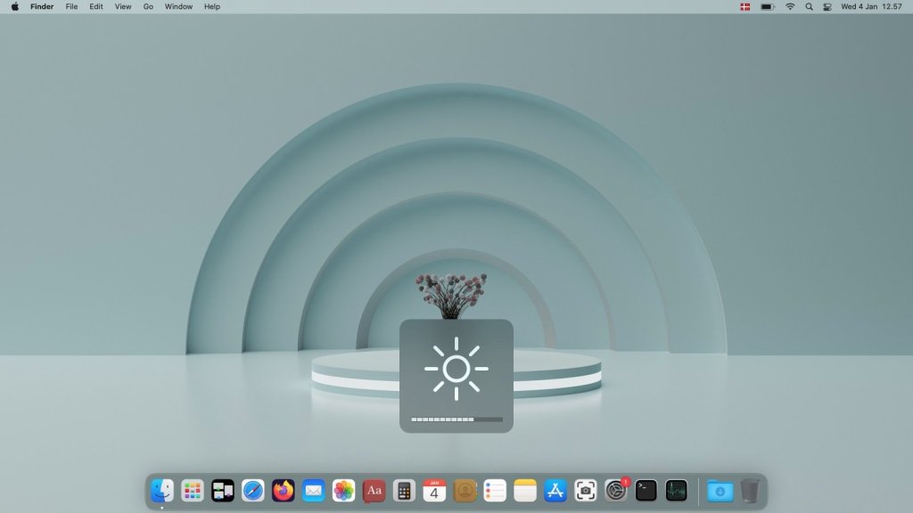Launch Firefox
913x513 pixels.
coord(282,490)
